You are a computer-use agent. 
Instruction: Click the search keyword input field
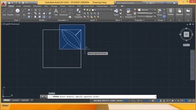pos(129,3)
